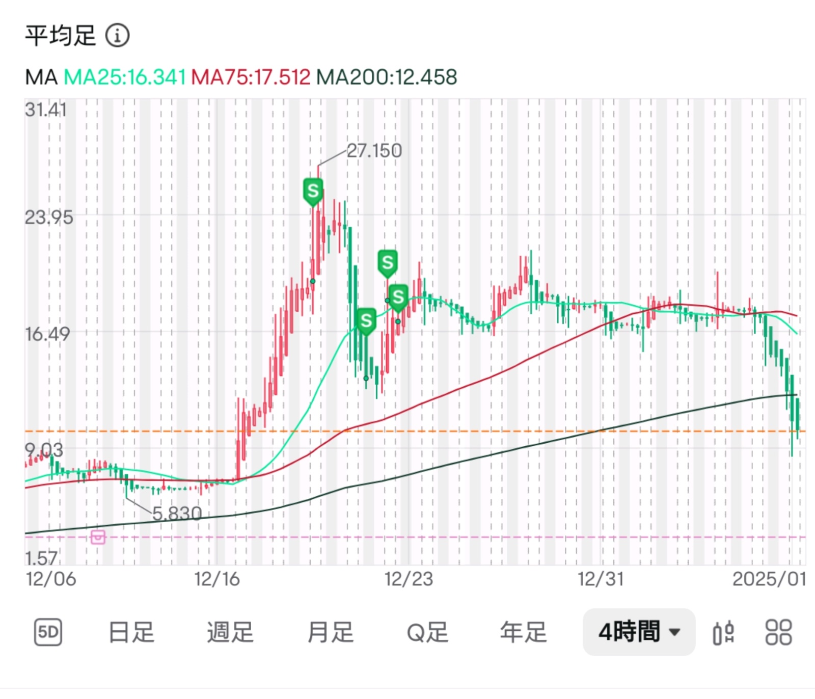
Task: Click the 12/06 date axis label
Action: pos(51,579)
